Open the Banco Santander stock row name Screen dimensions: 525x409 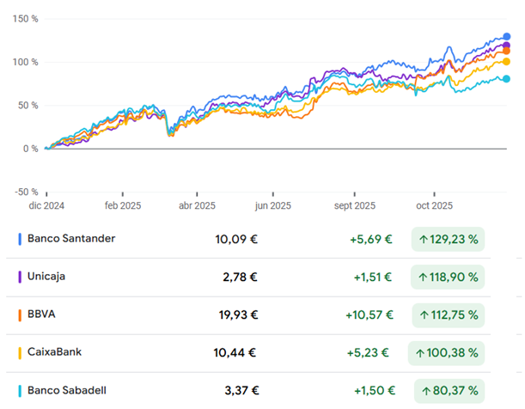pos(71,238)
